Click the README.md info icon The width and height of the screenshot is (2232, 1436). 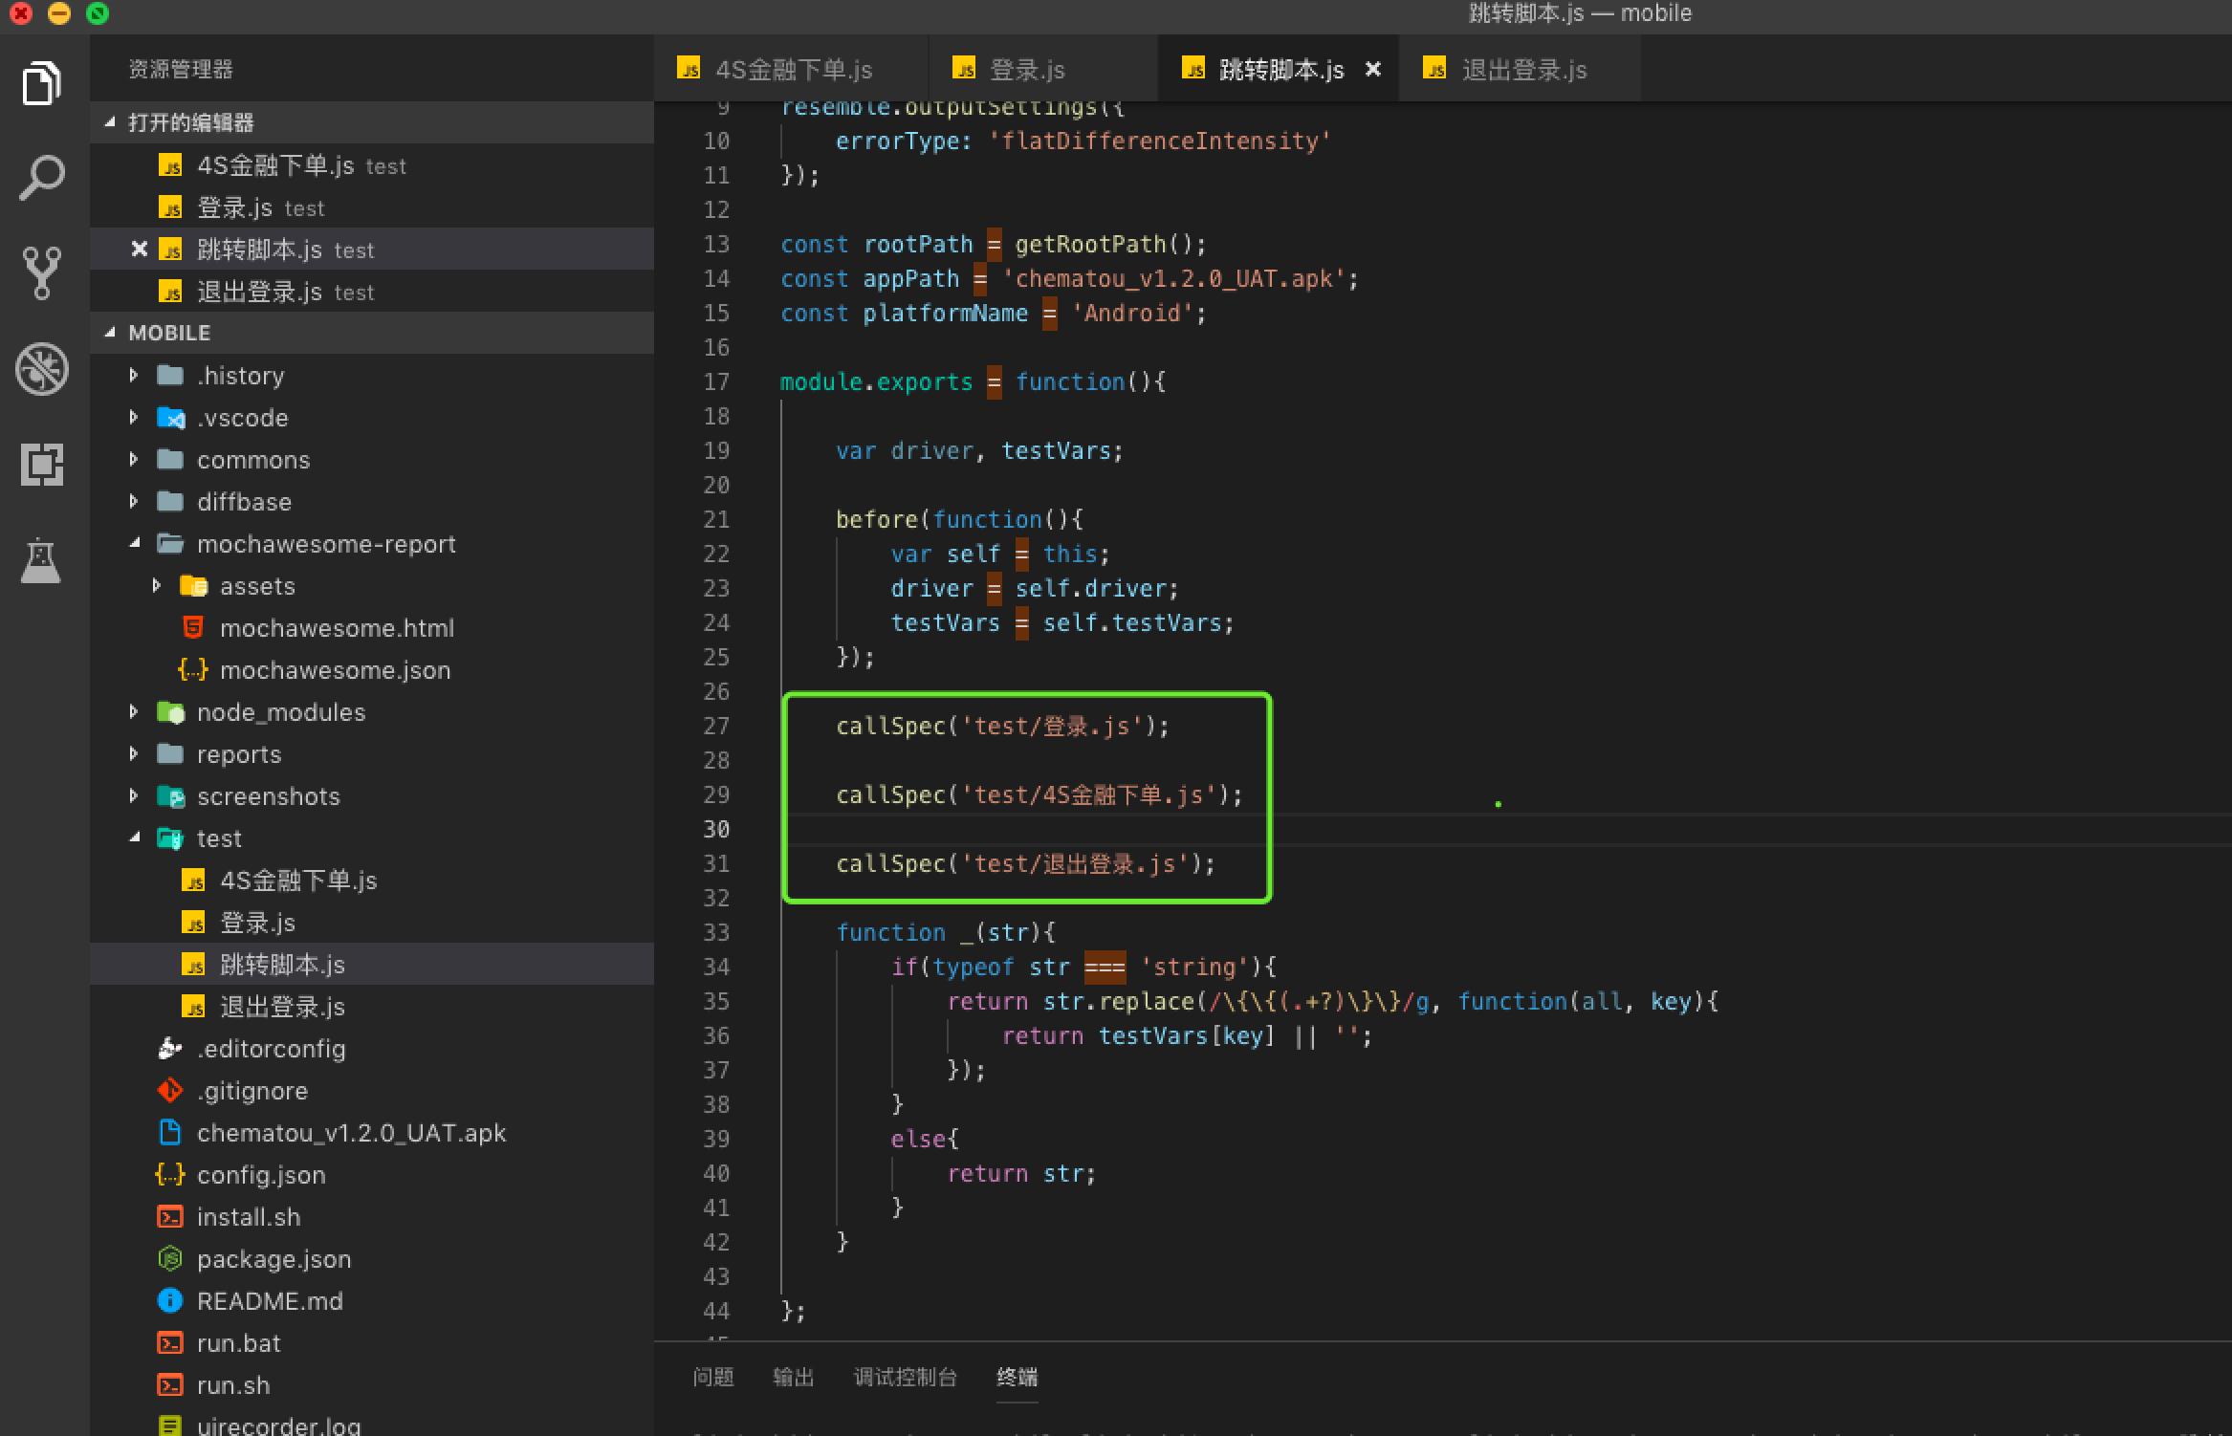170,1301
